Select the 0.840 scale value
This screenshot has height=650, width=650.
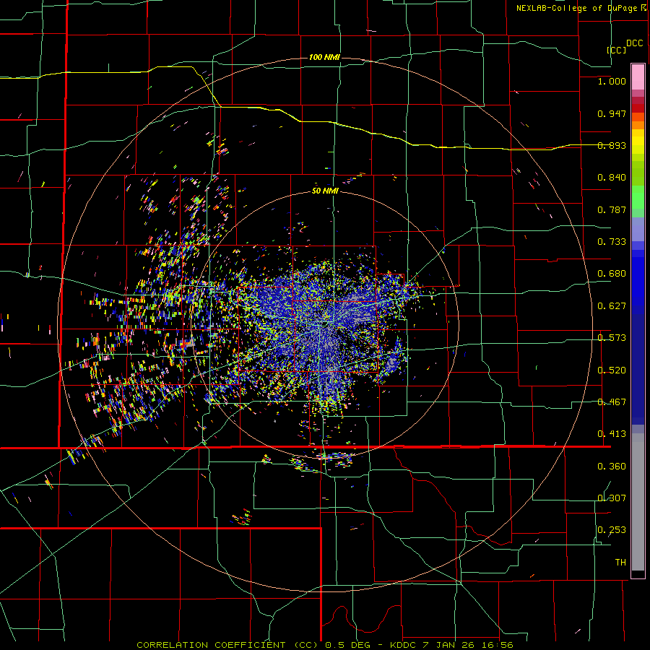click(x=612, y=178)
